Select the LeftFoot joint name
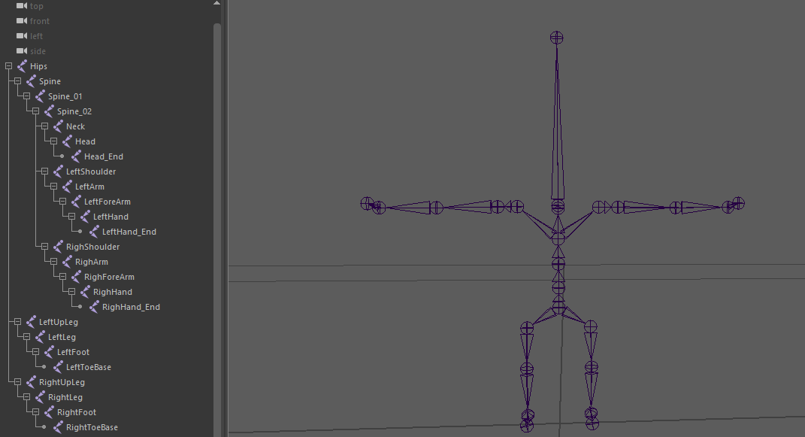 (73, 352)
